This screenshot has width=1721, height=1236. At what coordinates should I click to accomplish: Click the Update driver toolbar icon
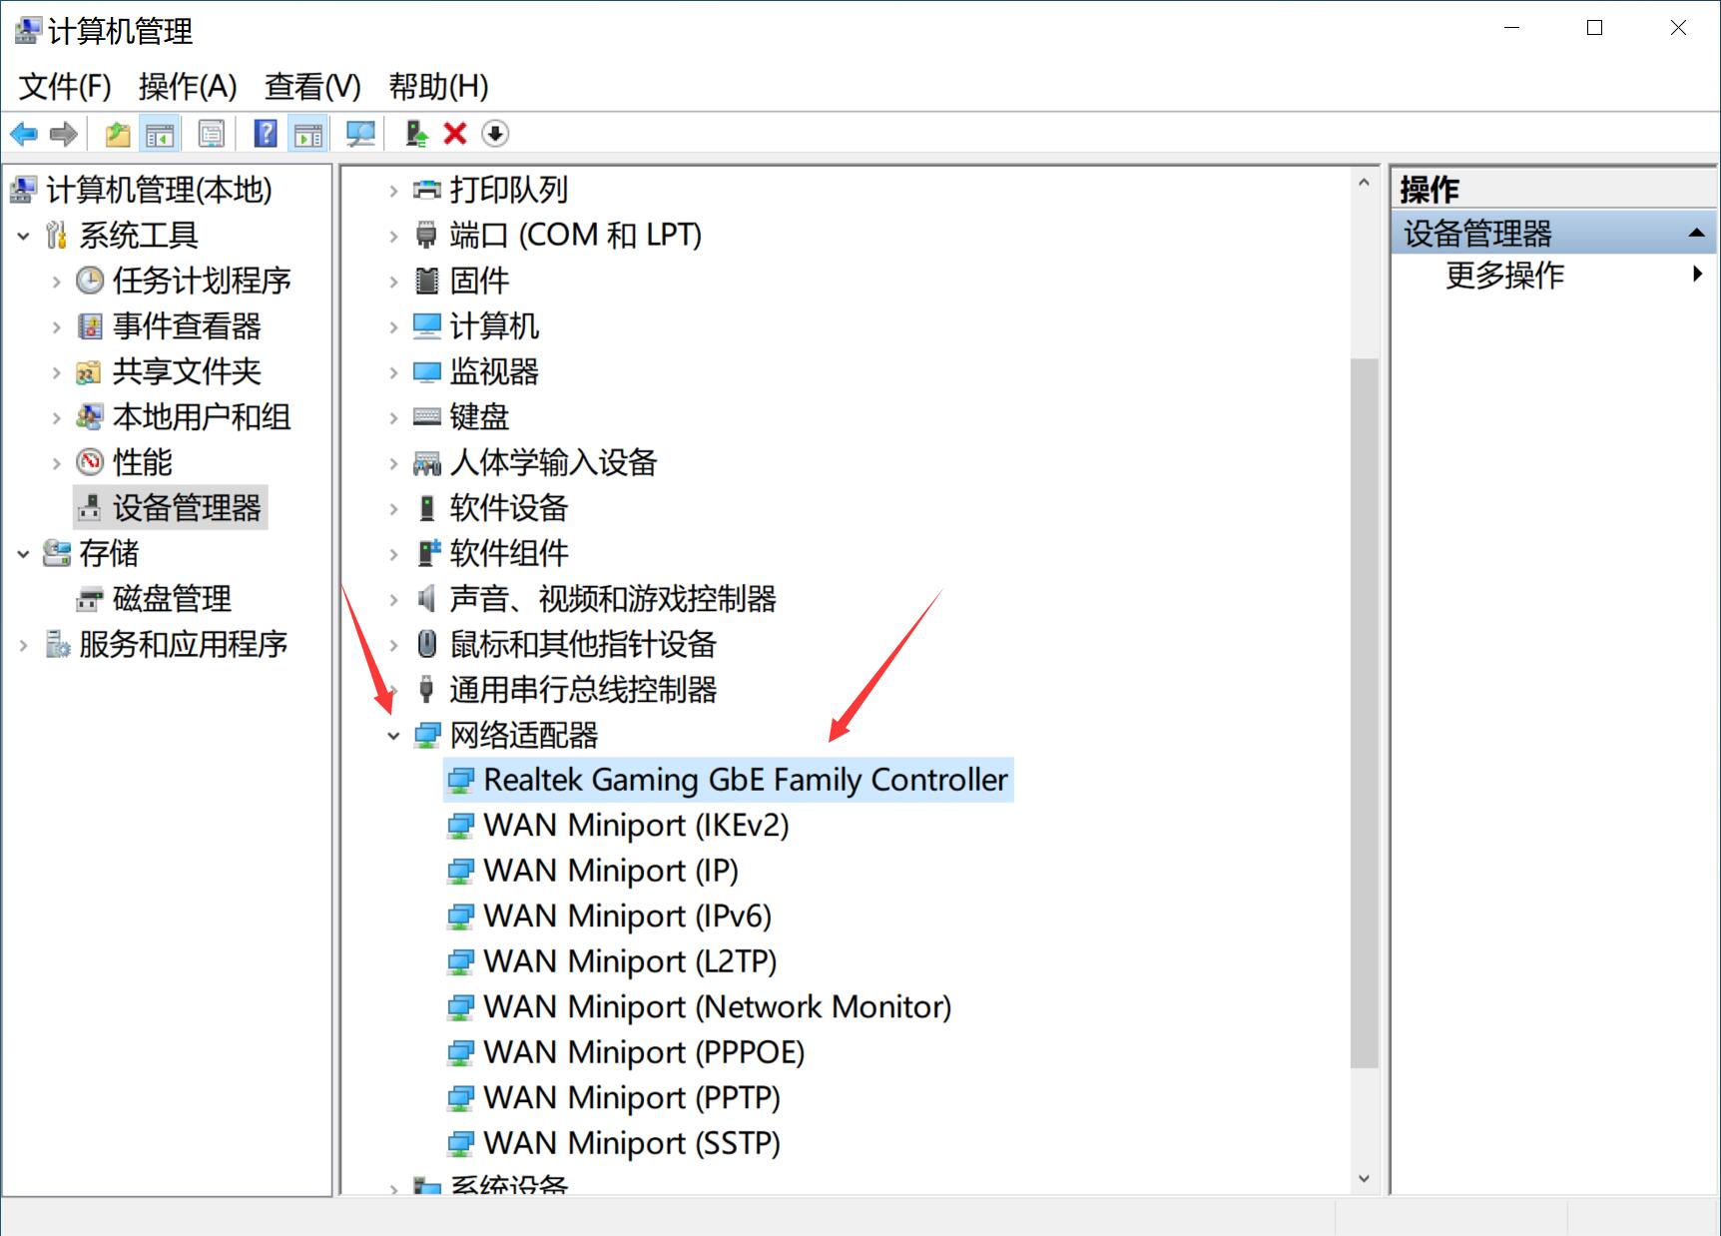pos(417,134)
